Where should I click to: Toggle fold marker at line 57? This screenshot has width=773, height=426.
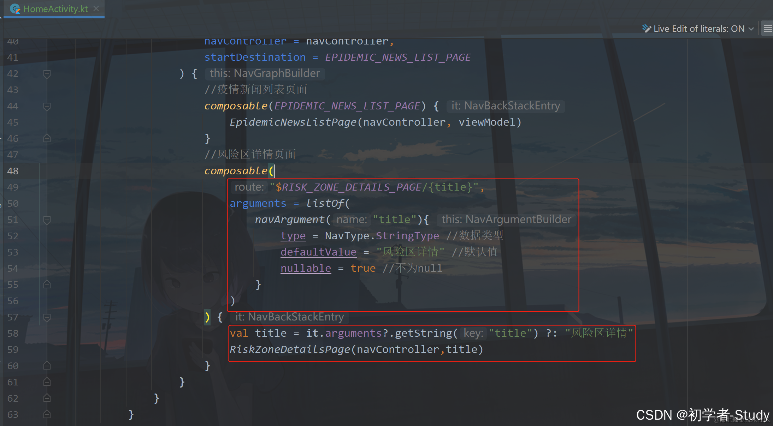[x=47, y=317]
